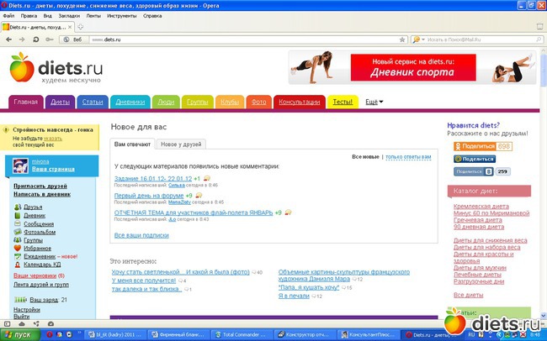Screen dimensions: 547x341
Task: Expand the Ещё navigation dropdown
Action: point(374,102)
